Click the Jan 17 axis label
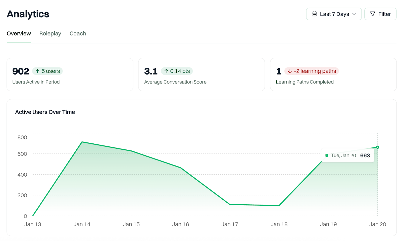 (230, 224)
